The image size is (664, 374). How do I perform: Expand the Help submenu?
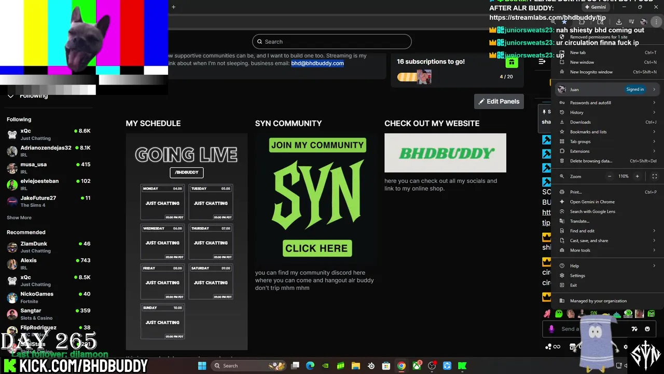607,266
